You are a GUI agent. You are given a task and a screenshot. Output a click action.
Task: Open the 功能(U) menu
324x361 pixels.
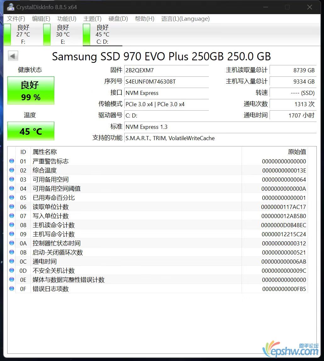pyautogui.click(x=67, y=19)
